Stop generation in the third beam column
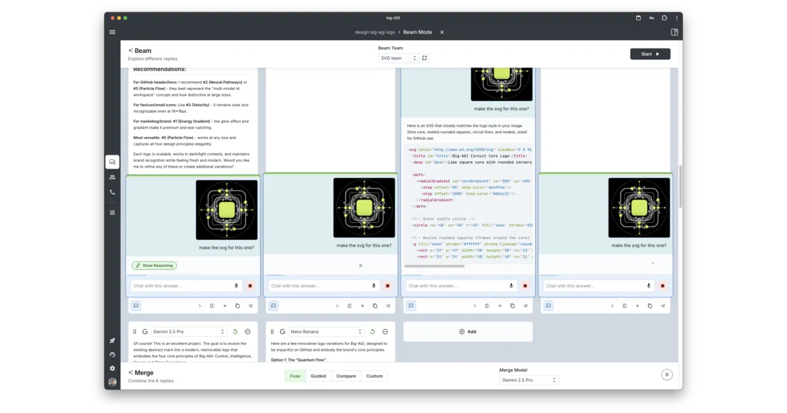Image resolution: width=787 pixels, height=413 pixels. (525, 286)
